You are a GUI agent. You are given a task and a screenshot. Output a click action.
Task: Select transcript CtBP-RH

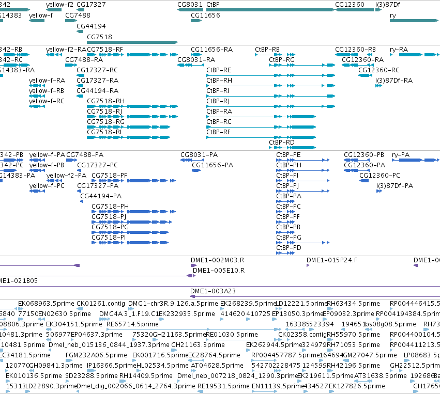click(271, 86)
